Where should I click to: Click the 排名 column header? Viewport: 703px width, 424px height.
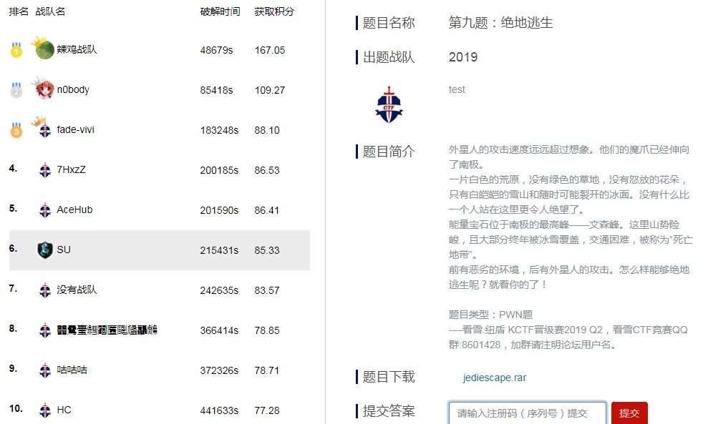click(19, 11)
